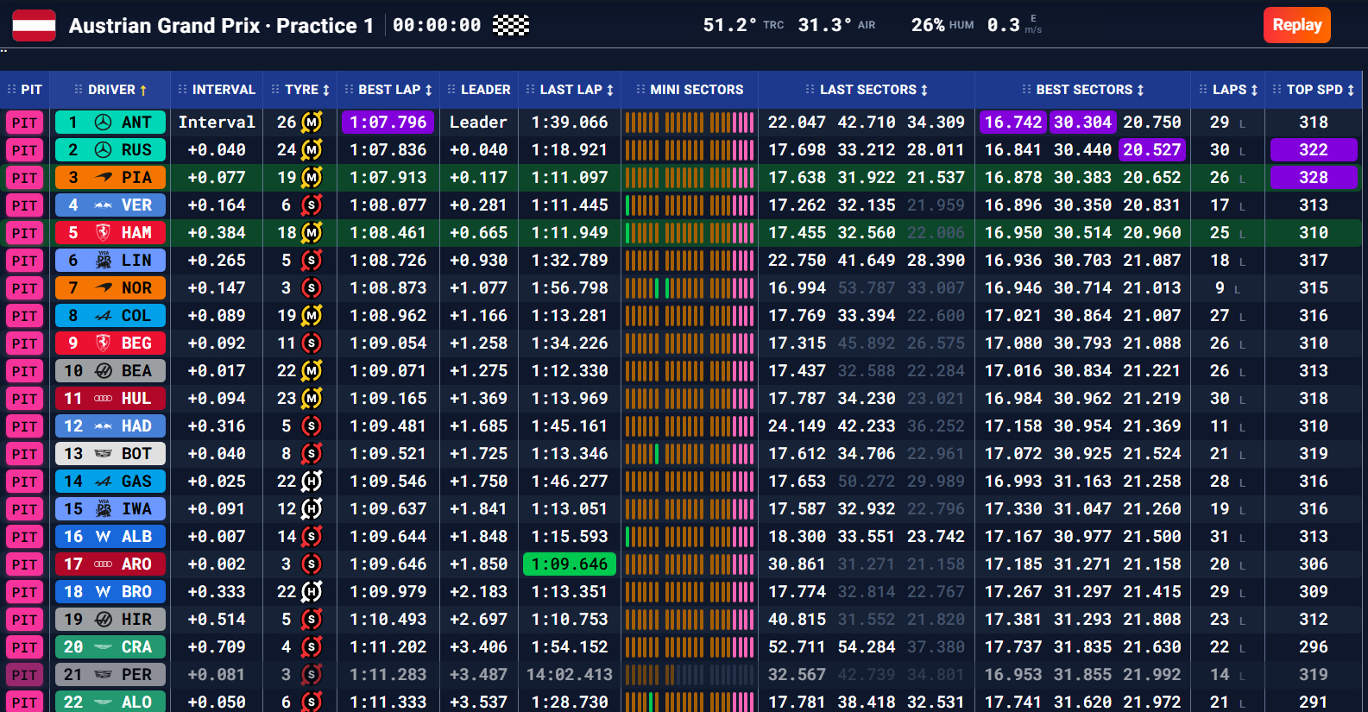Click the Ferrari logo next to HAM
The image size is (1368, 712).
click(x=103, y=233)
